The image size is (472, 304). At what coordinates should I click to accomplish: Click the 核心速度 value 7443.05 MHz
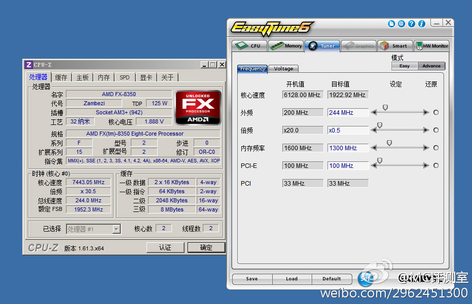[x=89, y=182]
